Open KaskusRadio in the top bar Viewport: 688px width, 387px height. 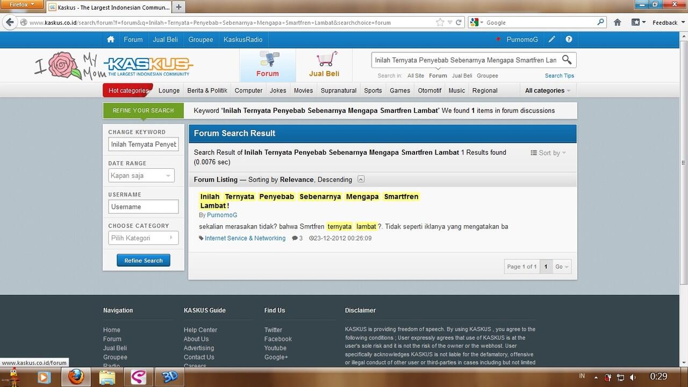click(243, 39)
